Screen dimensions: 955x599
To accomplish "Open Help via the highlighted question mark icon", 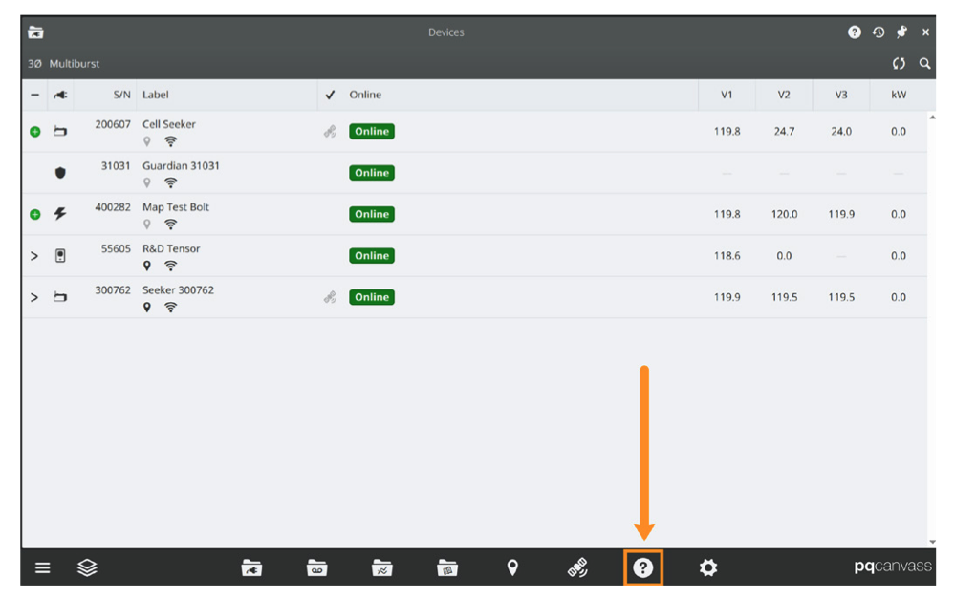I will pyautogui.click(x=642, y=567).
